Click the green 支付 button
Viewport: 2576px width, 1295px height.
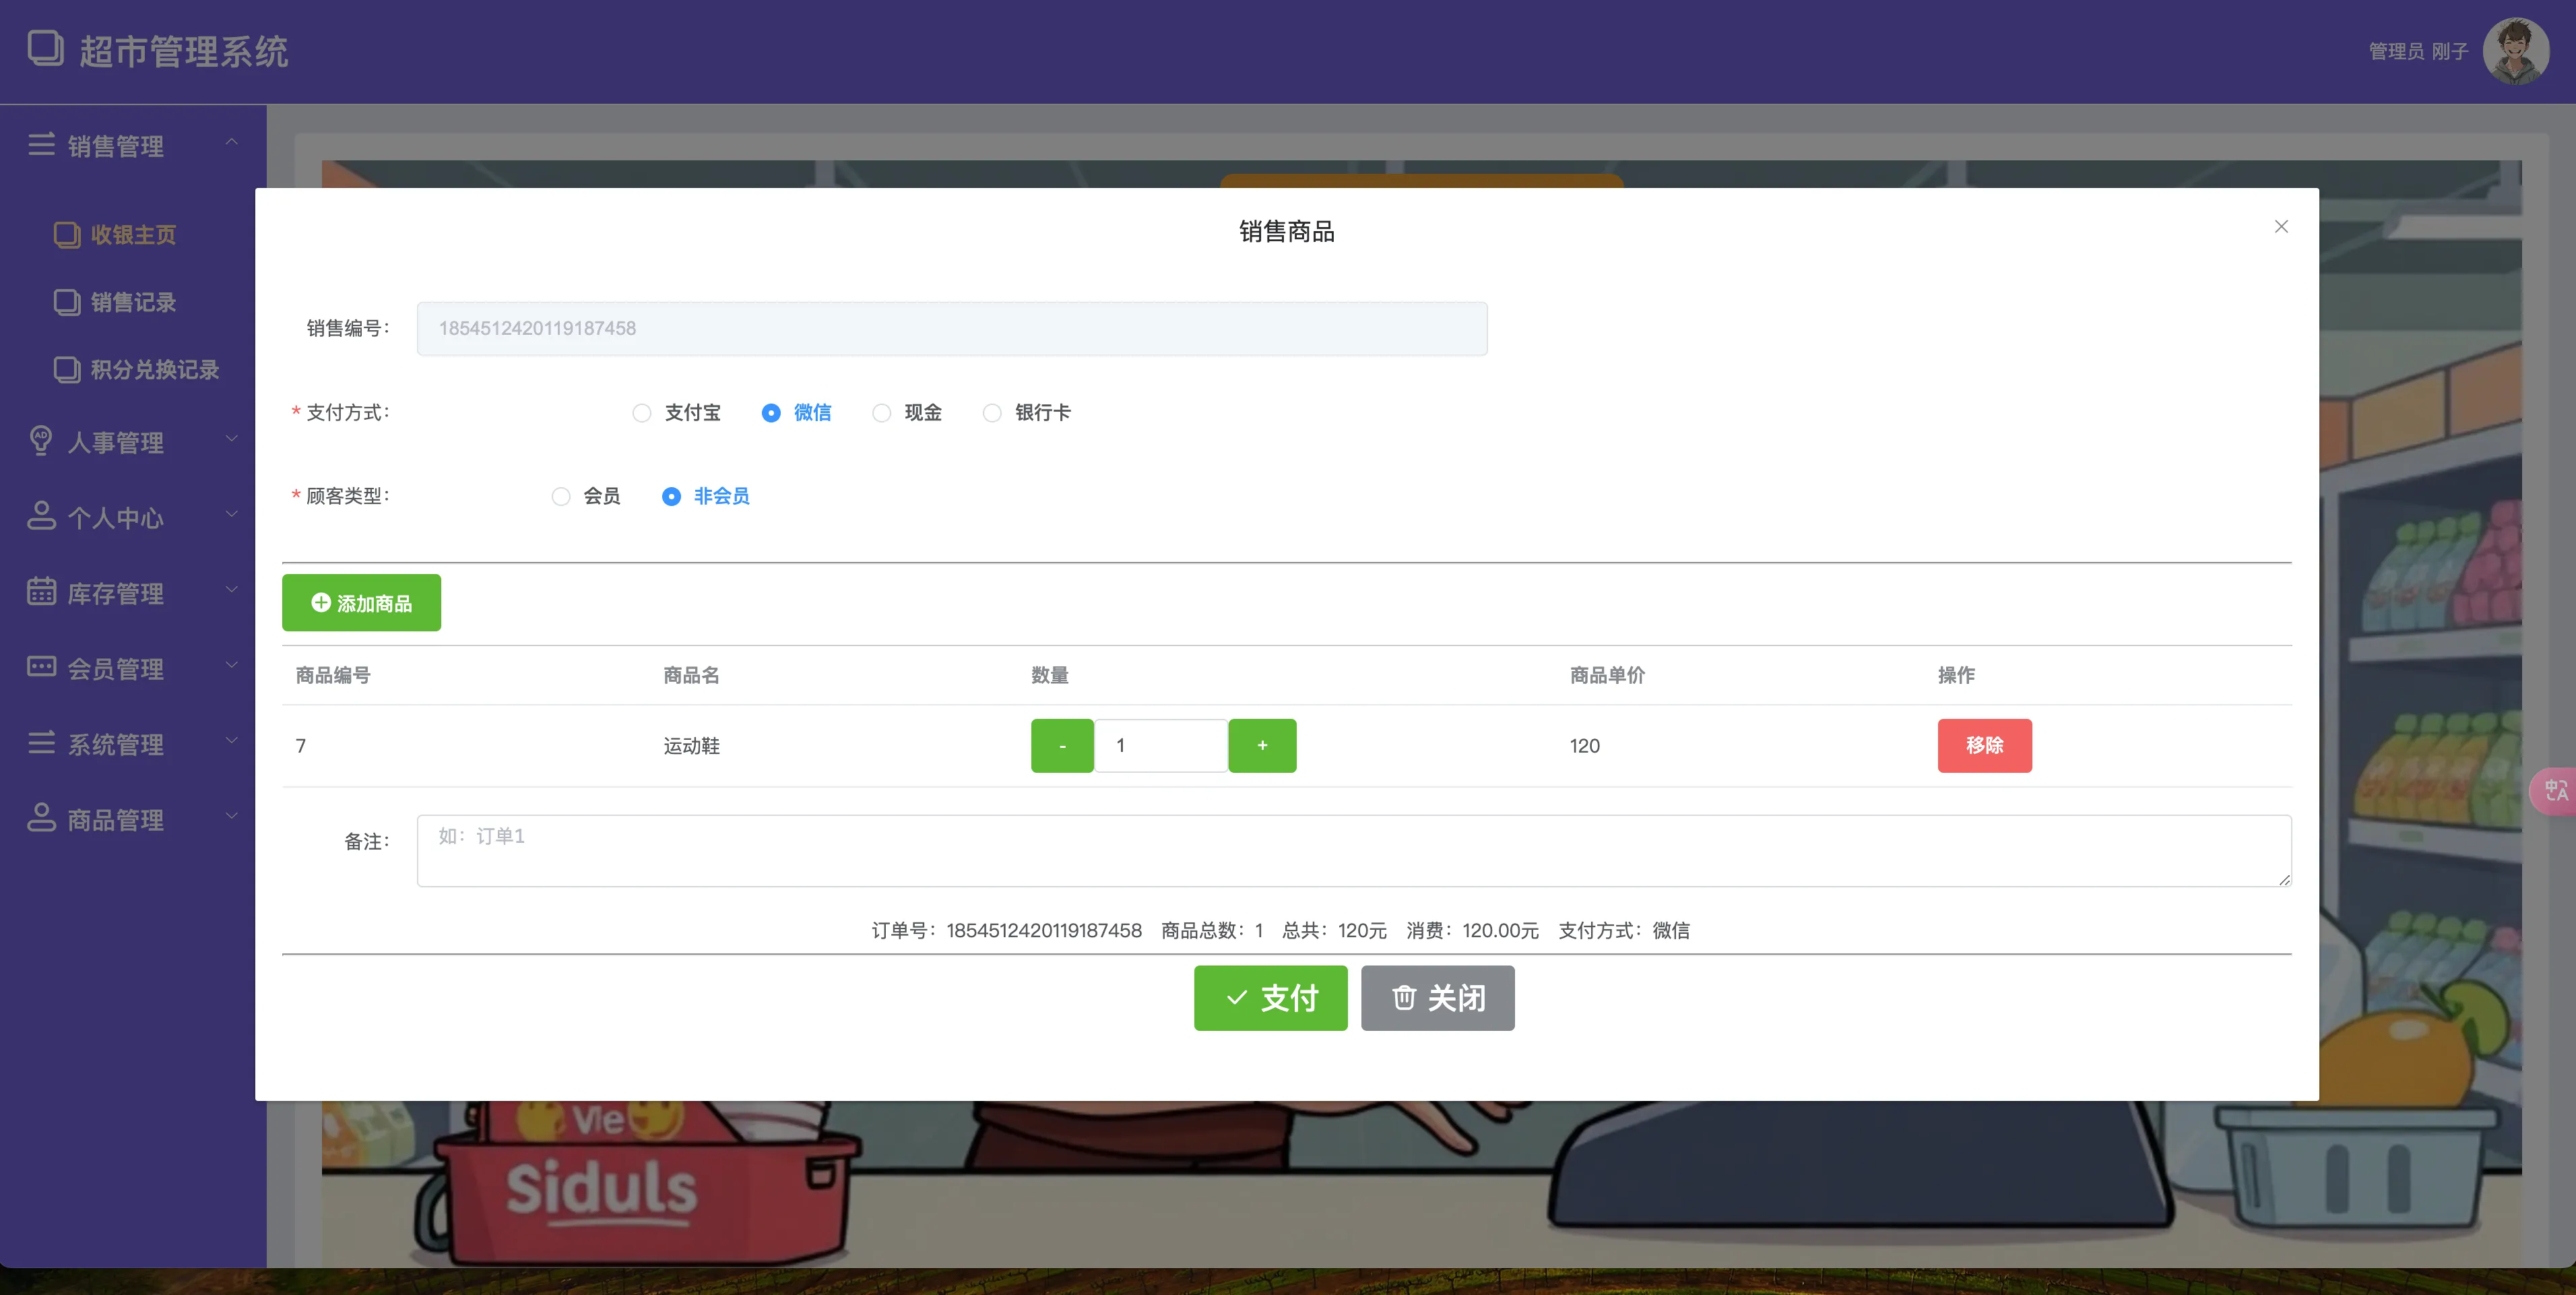pos(1270,997)
